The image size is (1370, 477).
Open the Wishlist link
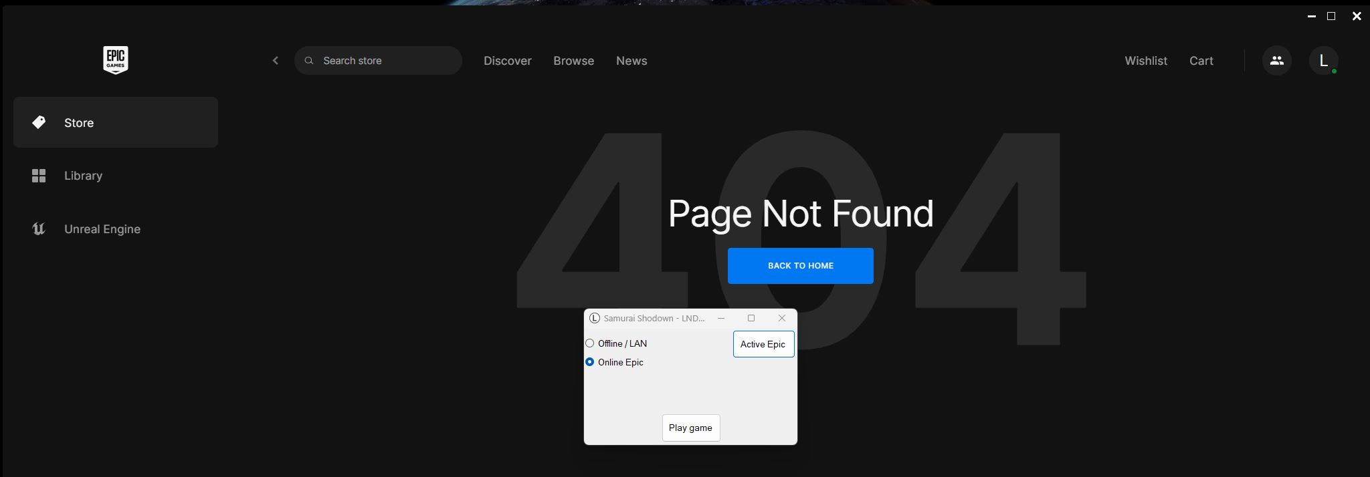coord(1145,61)
